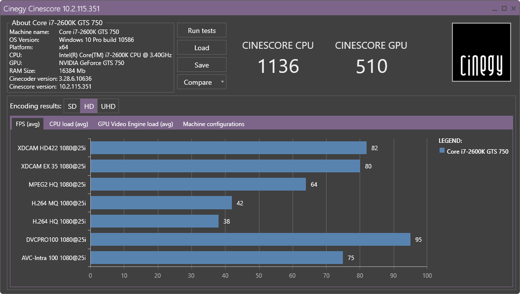Click the CINESCORE GPU value 510
Viewport: 520px width, 294px height.
coord(371,66)
